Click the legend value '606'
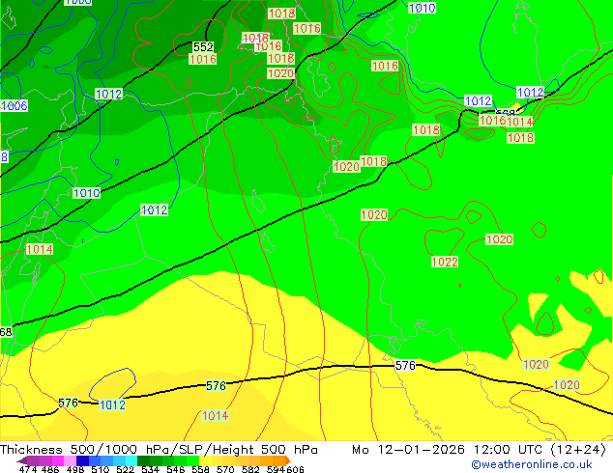 (x=295, y=469)
